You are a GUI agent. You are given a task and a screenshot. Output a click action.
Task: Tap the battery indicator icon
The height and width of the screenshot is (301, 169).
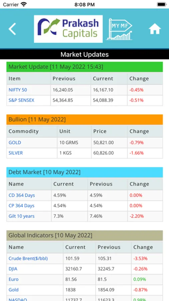(162, 4)
